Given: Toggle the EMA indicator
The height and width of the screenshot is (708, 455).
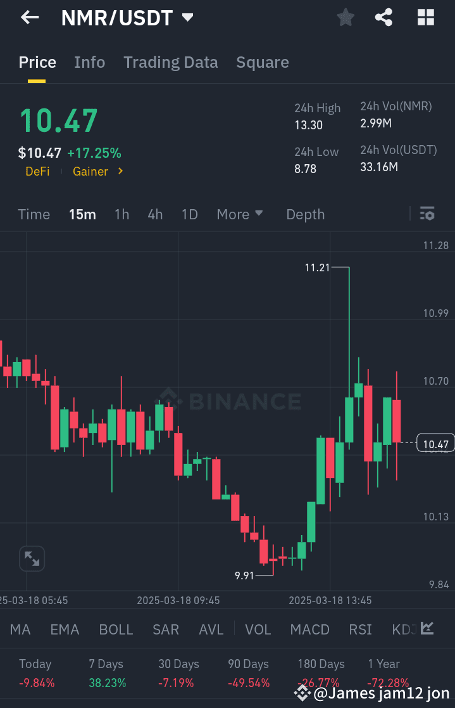Looking at the screenshot, I should click(x=65, y=629).
